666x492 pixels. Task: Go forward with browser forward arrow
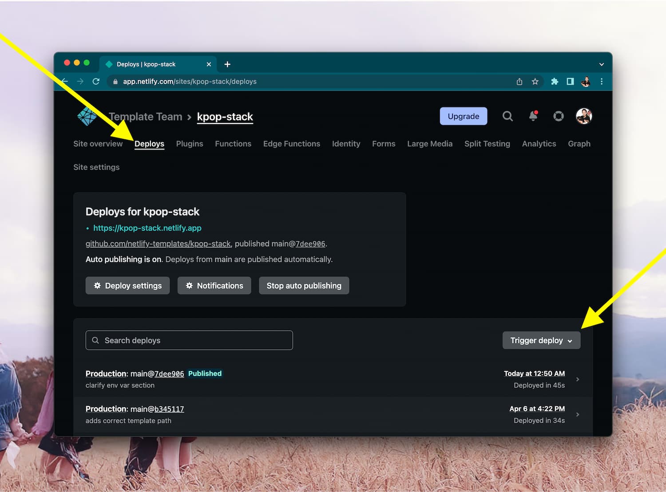point(80,82)
